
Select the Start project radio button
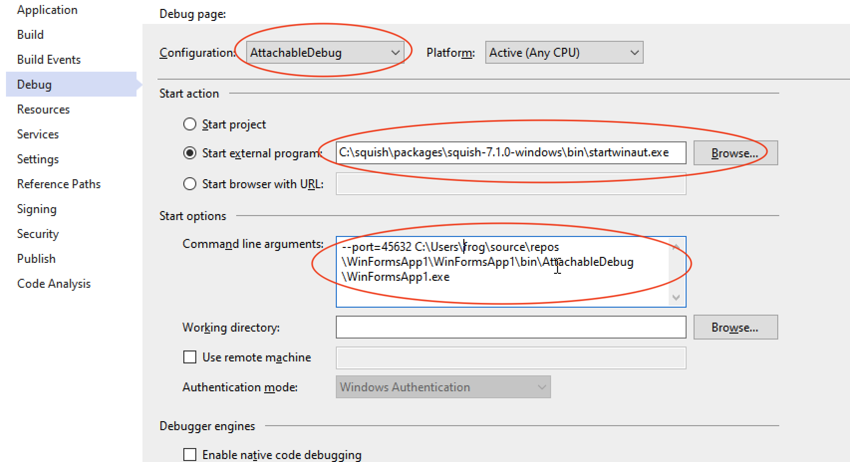190,124
